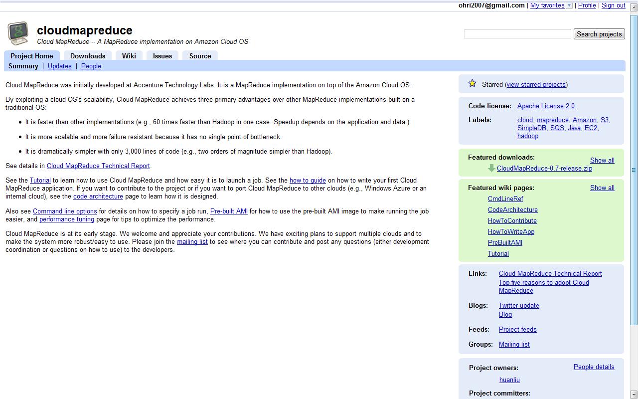This screenshot has height=399, width=638.
Task: Open the Wiki tab
Action: 129,56
